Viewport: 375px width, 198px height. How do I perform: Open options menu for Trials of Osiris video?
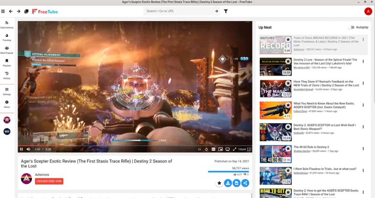(363, 40)
